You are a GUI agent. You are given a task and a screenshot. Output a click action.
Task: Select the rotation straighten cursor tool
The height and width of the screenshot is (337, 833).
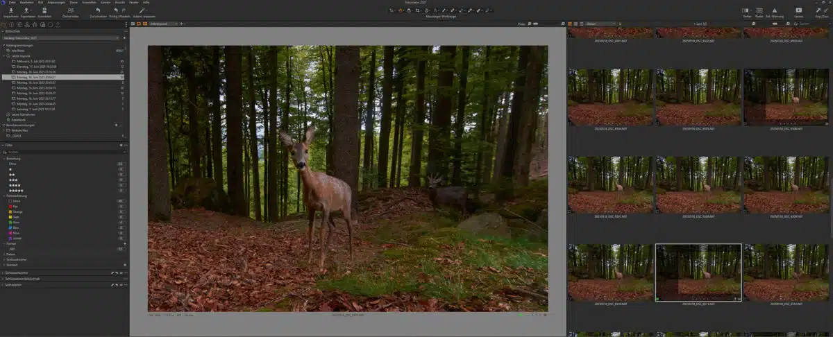426,10
